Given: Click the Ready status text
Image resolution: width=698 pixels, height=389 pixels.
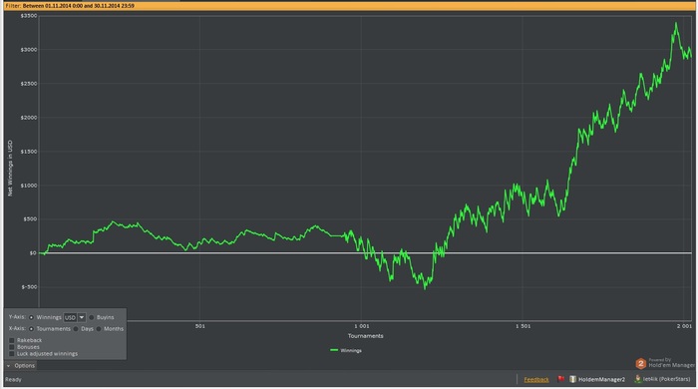Looking at the screenshot, I should [13, 380].
